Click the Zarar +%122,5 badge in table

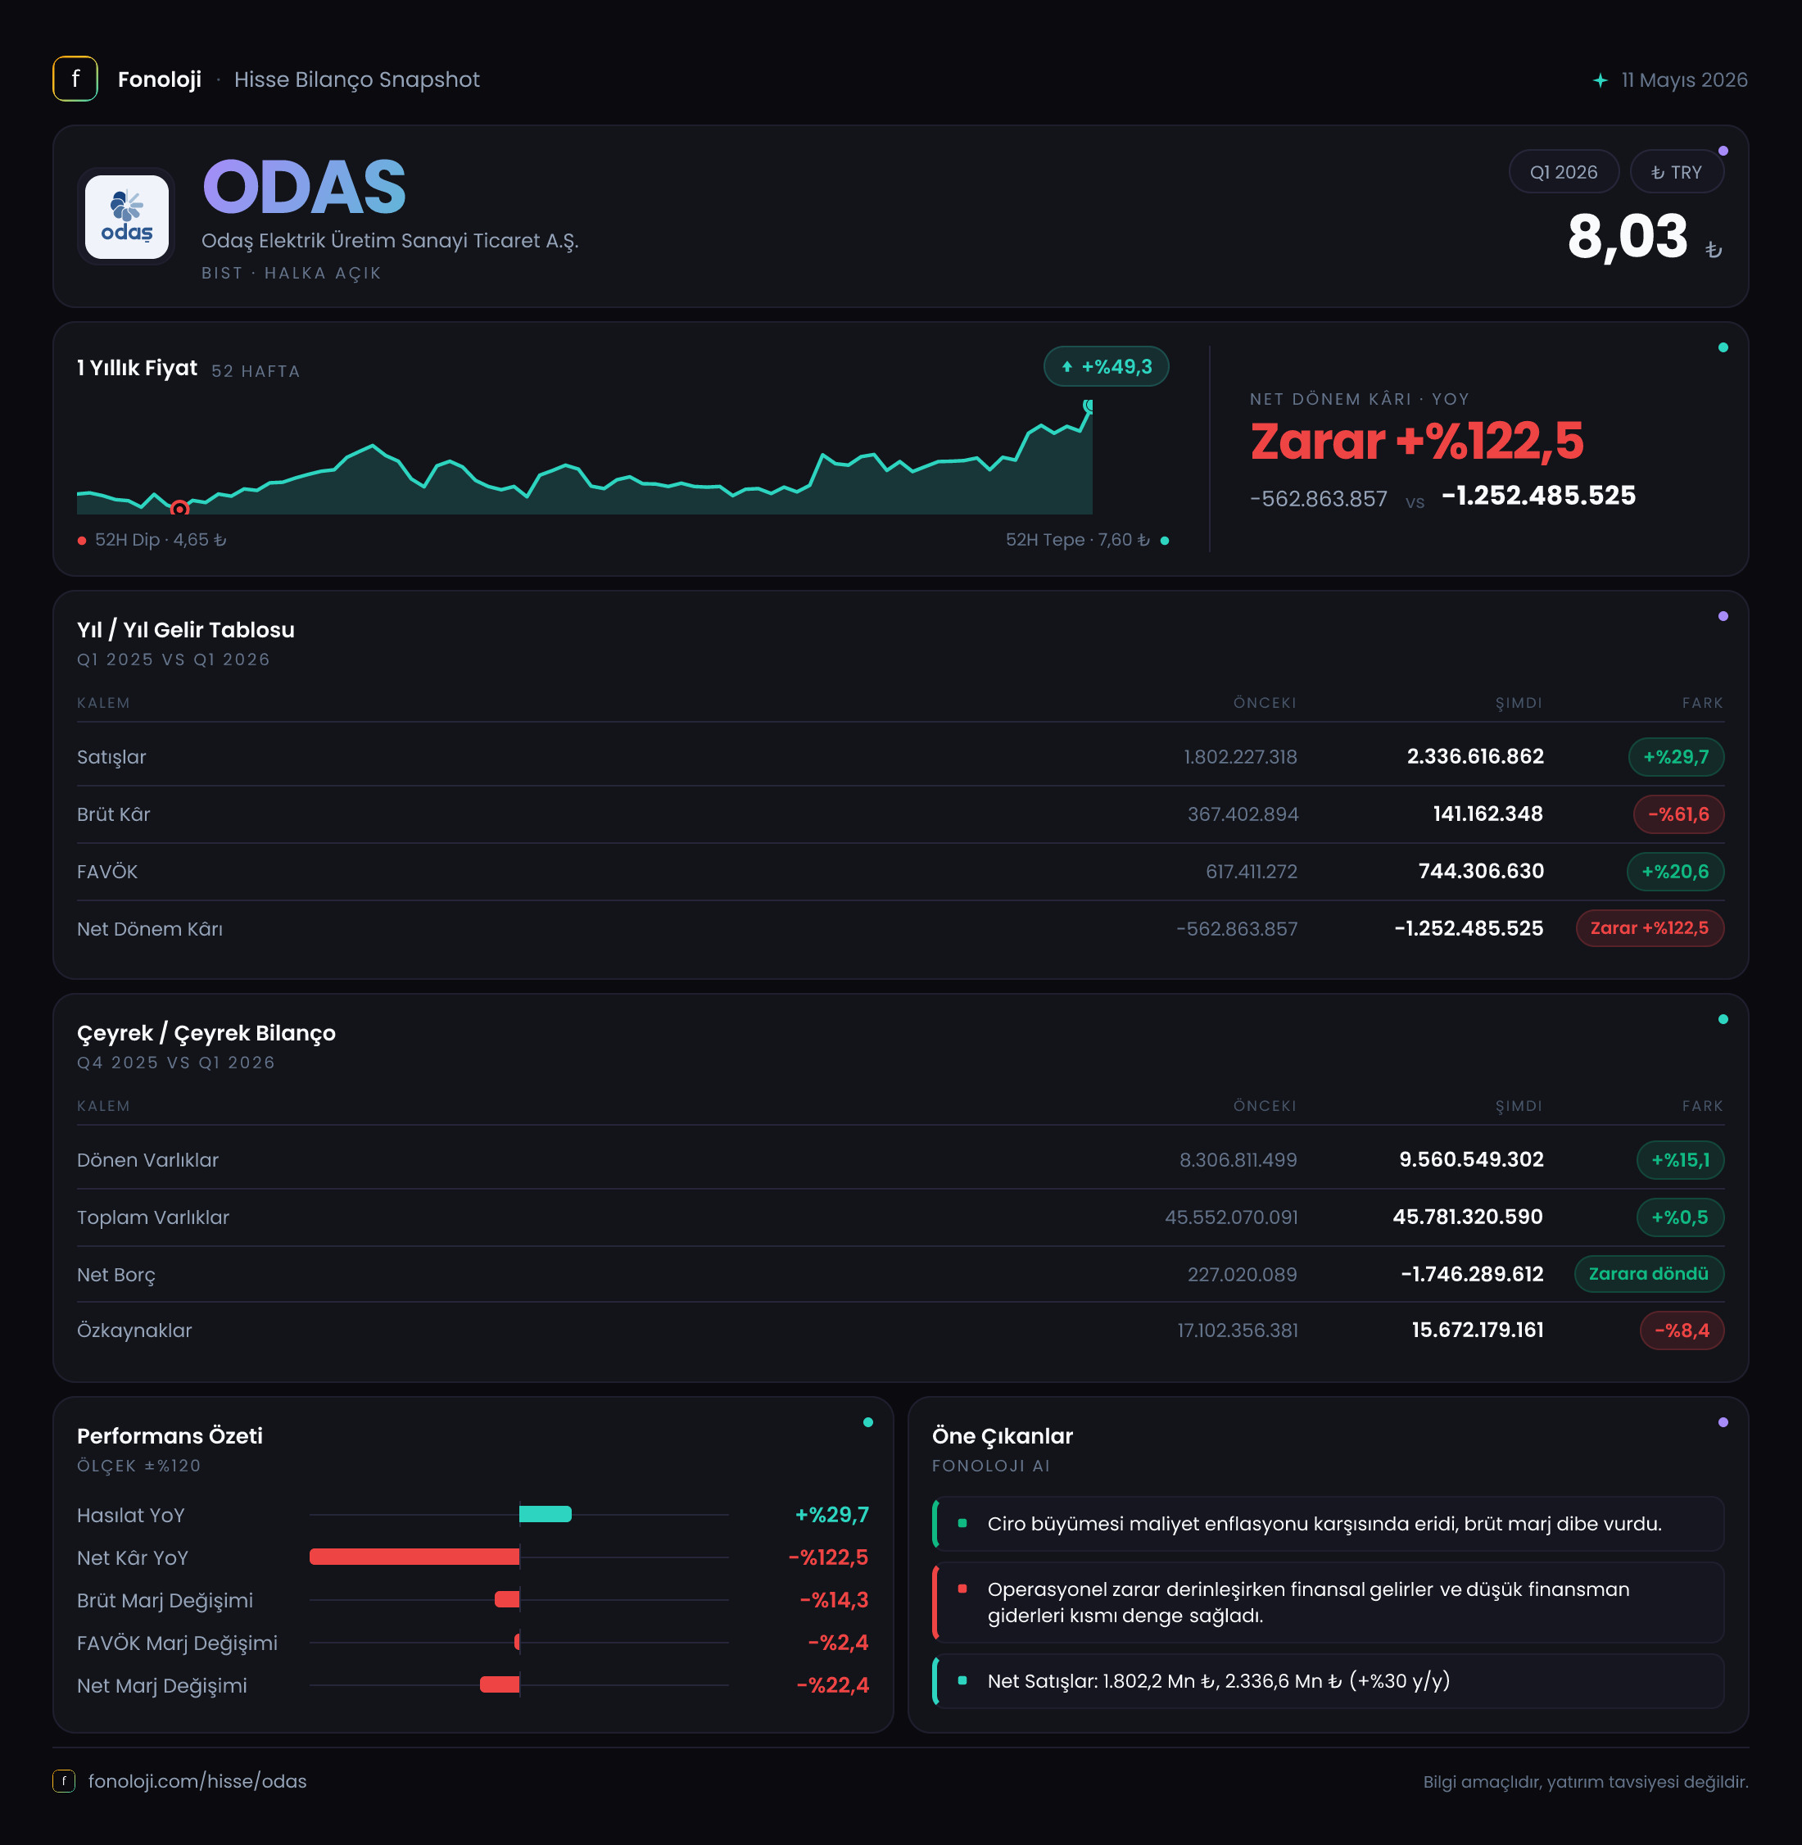[x=1650, y=927]
